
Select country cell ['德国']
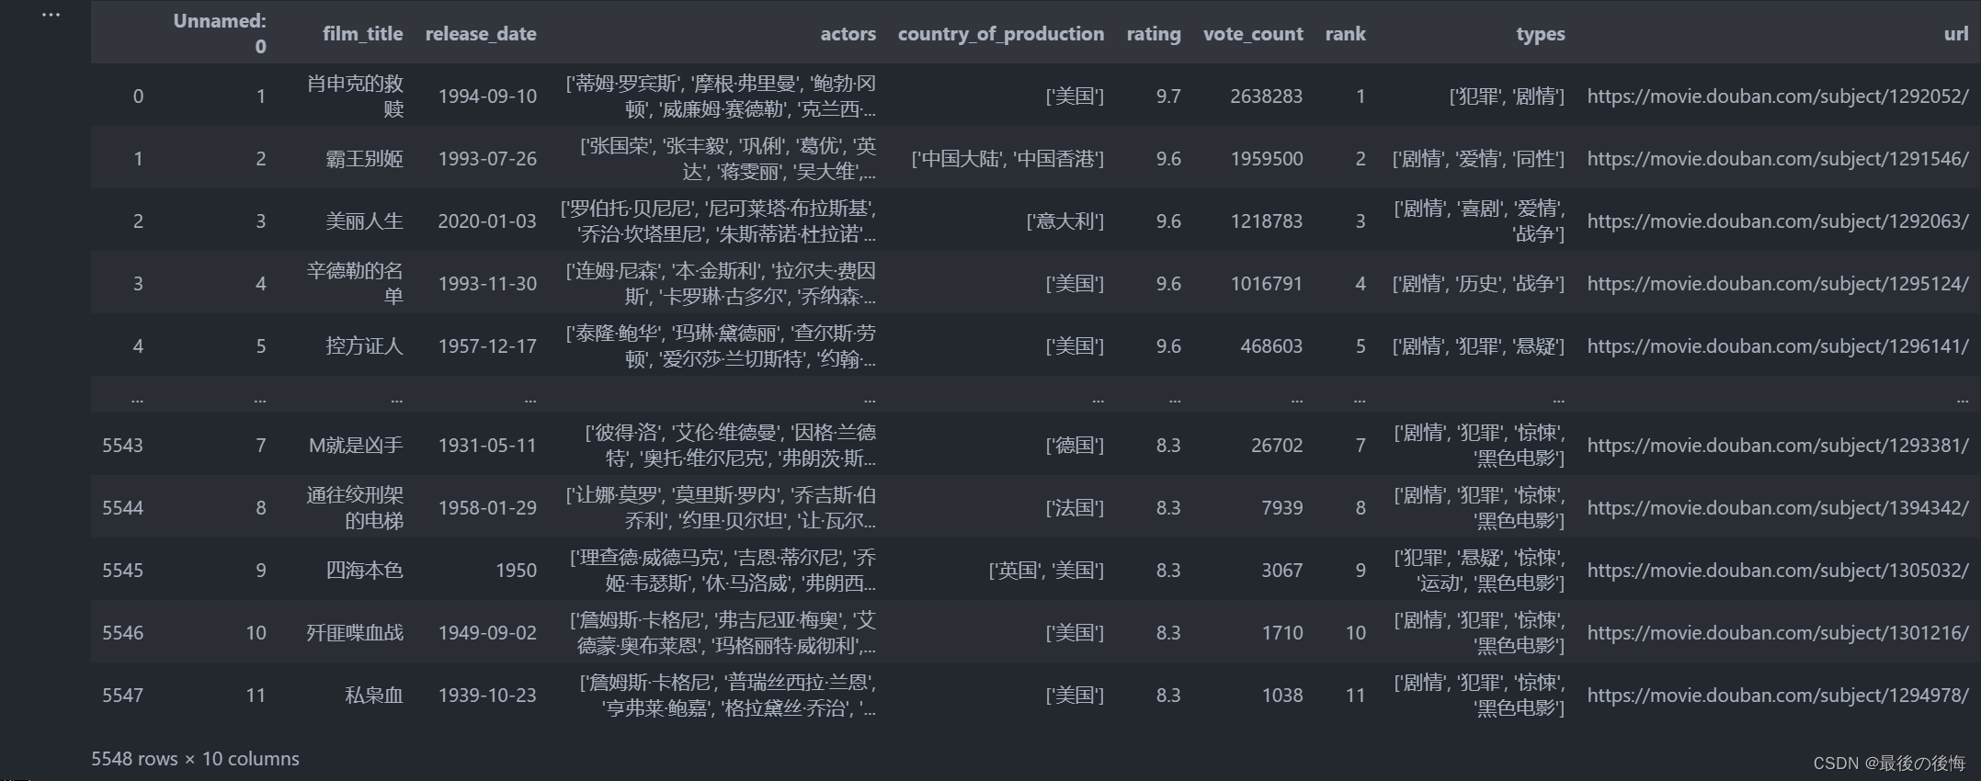pos(1076,446)
